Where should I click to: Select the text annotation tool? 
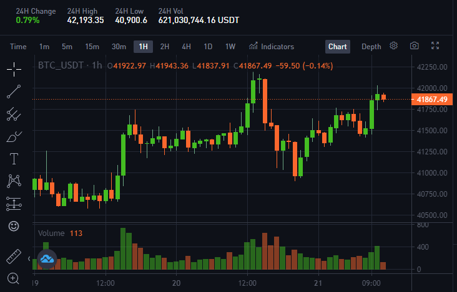pyautogui.click(x=14, y=159)
